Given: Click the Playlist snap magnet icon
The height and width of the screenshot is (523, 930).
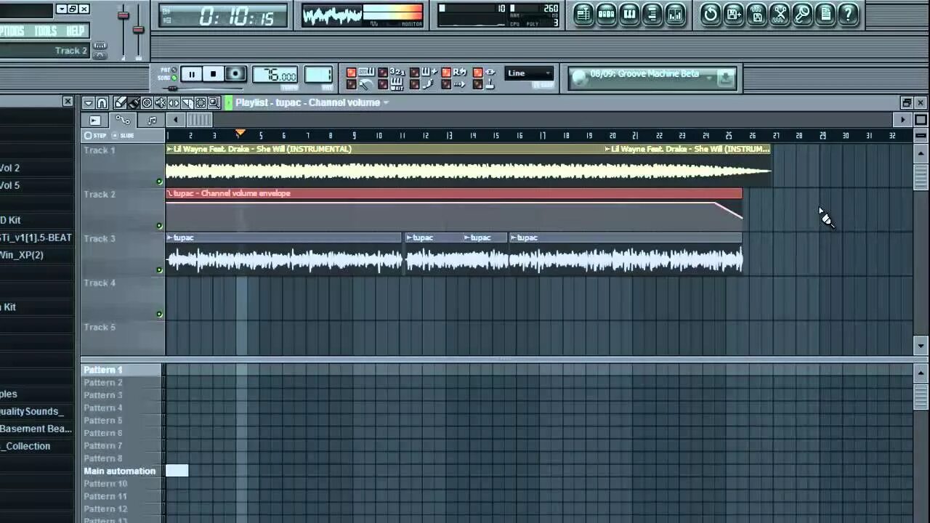Looking at the screenshot, I should (102, 102).
